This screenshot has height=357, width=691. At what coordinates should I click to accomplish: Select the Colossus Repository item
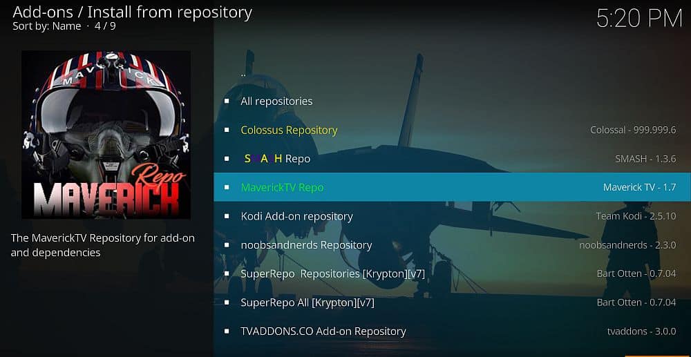tap(452, 130)
